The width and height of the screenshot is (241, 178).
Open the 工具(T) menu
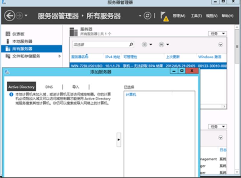(196, 16)
